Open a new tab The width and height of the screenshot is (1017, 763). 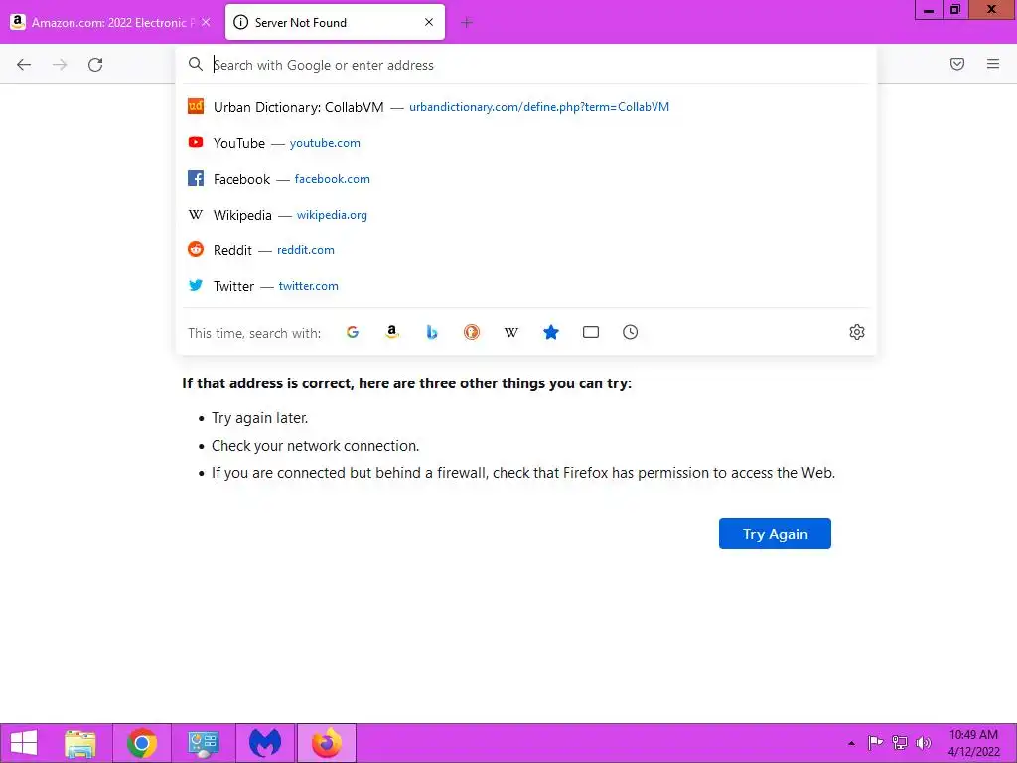pyautogui.click(x=467, y=23)
